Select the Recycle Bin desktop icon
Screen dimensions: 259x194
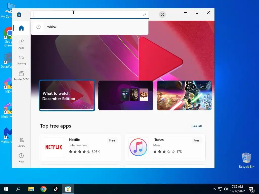tap(246, 160)
